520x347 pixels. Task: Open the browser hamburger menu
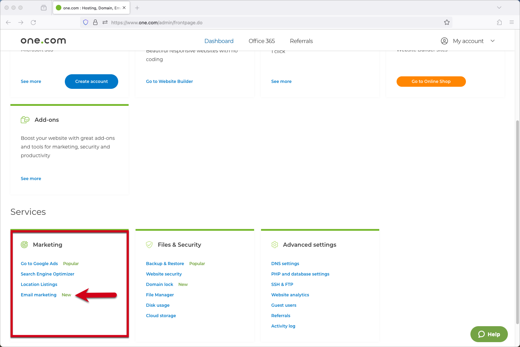click(x=512, y=22)
